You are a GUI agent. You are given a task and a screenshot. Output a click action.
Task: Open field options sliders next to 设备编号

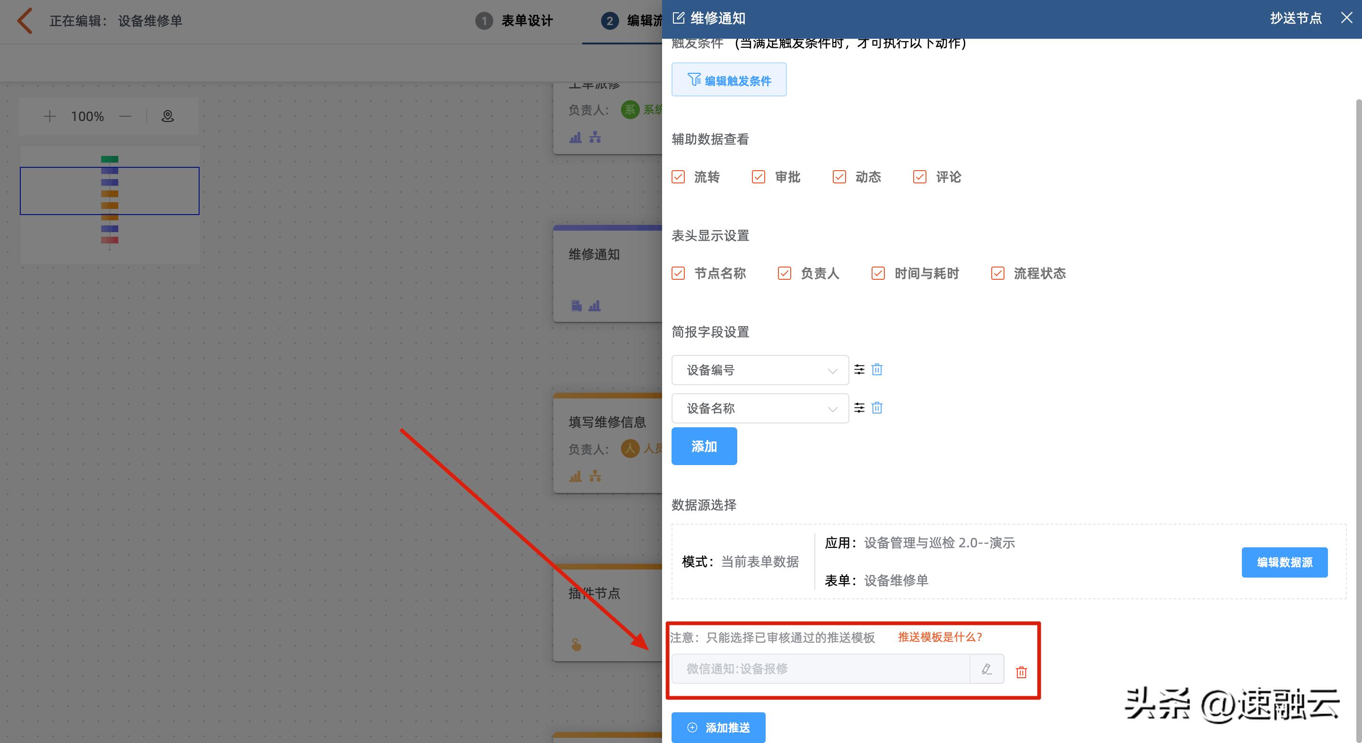tap(859, 370)
